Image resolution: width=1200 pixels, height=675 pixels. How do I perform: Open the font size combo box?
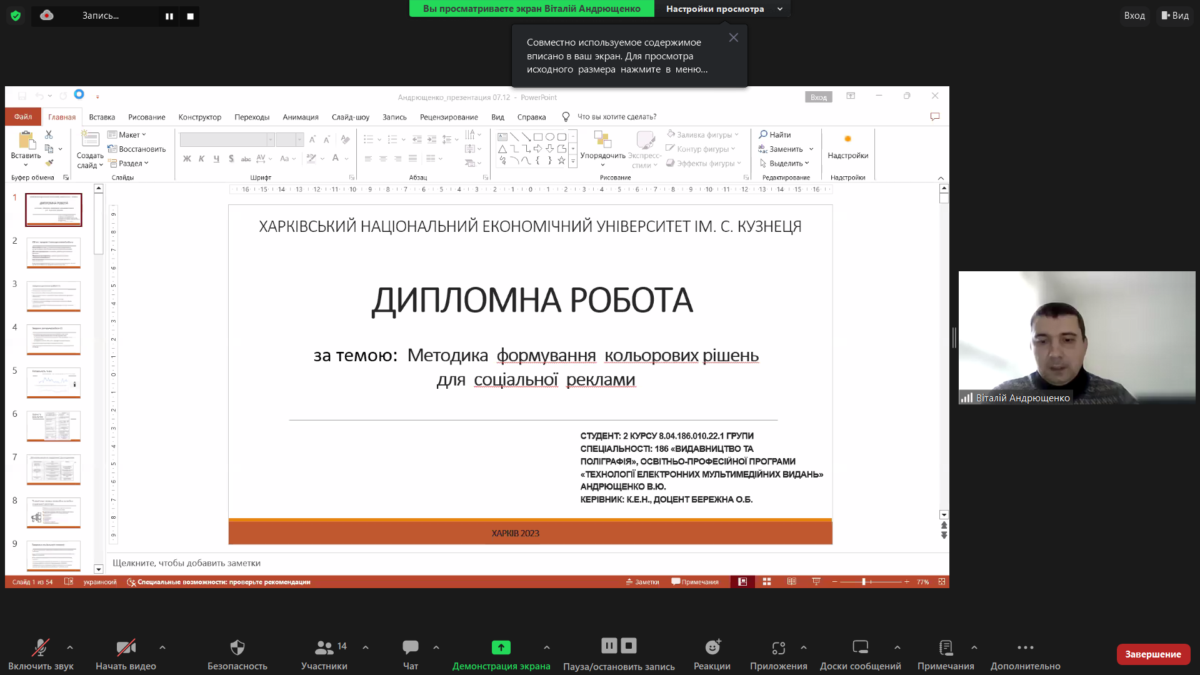pyautogui.click(x=290, y=139)
